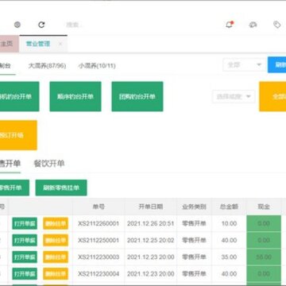Click the dashboard gauge icon in the top bar
The height and width of the screenshot is (286, 286).
coord(253,25)
